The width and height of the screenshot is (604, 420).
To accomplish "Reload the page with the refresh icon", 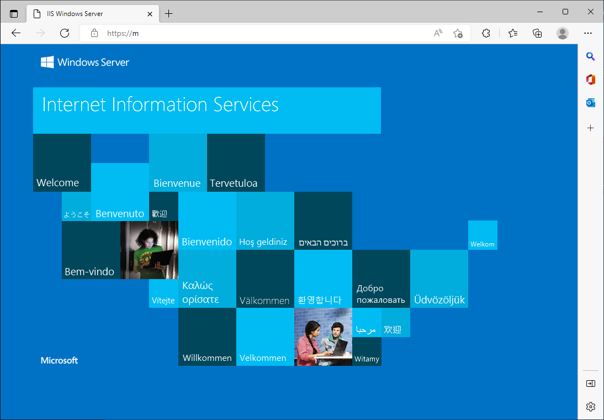I will point(65,33).
